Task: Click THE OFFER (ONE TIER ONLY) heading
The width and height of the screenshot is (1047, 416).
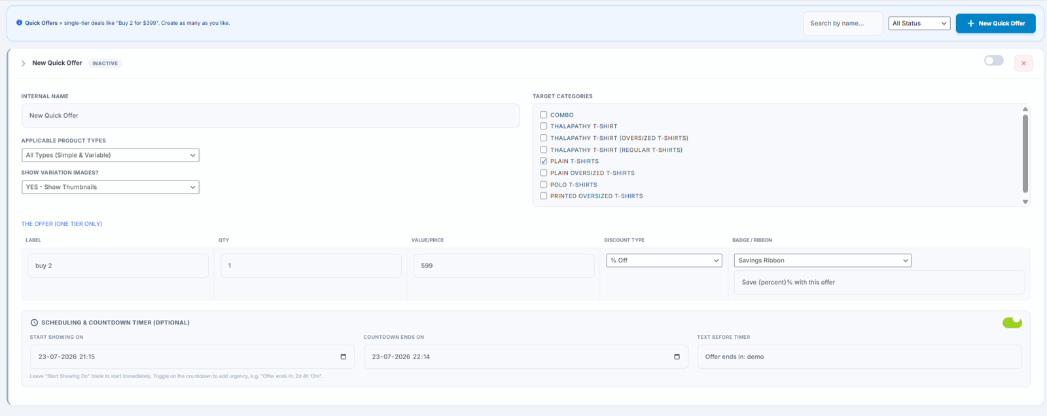Action: pos(62,224)
